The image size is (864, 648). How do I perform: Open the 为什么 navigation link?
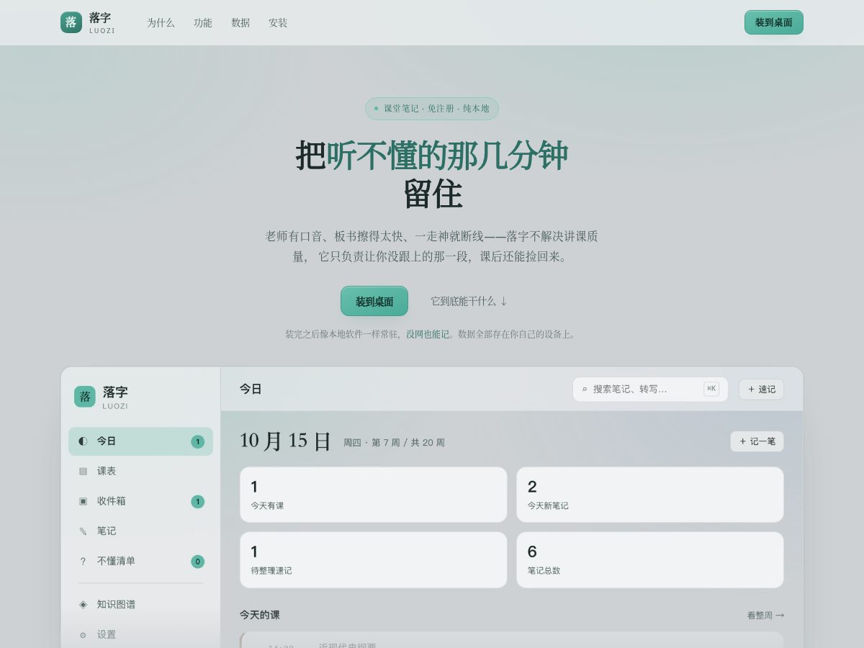pyautogui.click(x=161, y=23)
